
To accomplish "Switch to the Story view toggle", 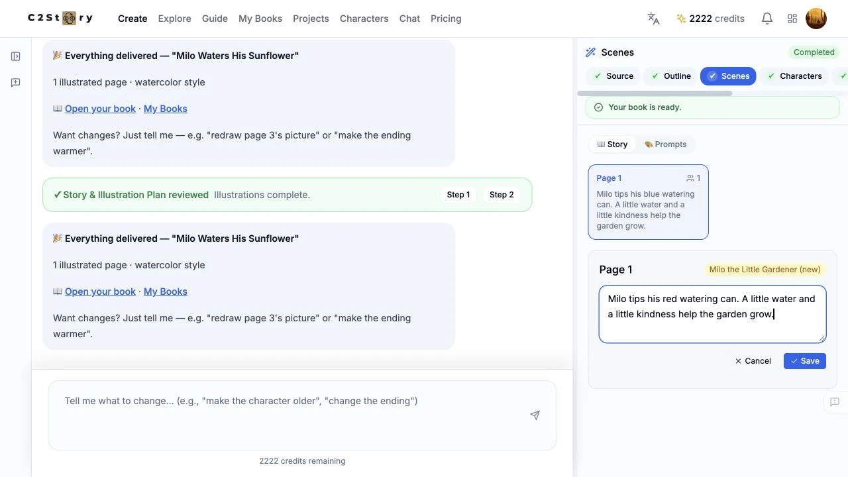I will [612, 144].
